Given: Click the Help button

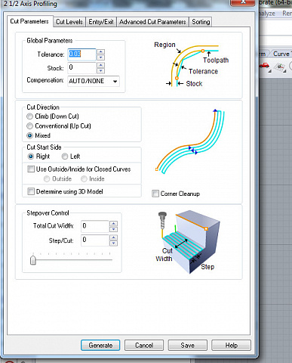Looking at the screenshot, I should 231,345.
